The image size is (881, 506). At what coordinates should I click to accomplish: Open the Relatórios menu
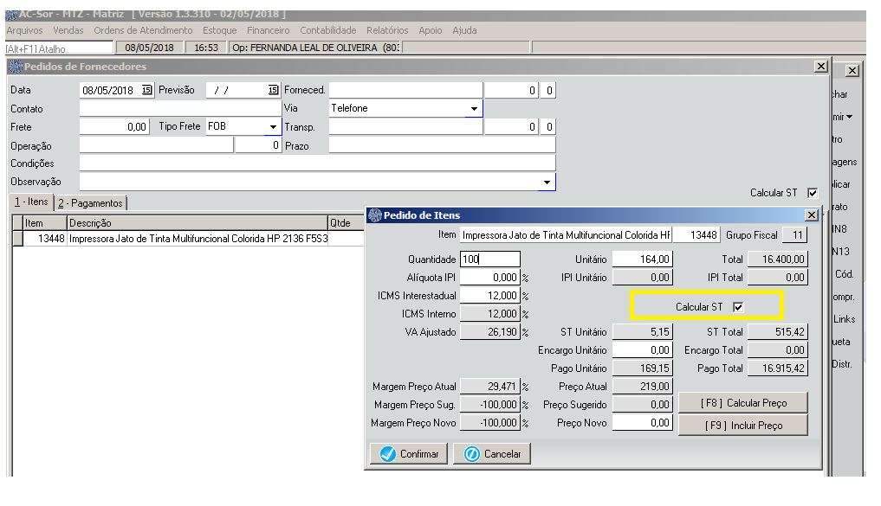pyautogui.click(x=387, y=30)
